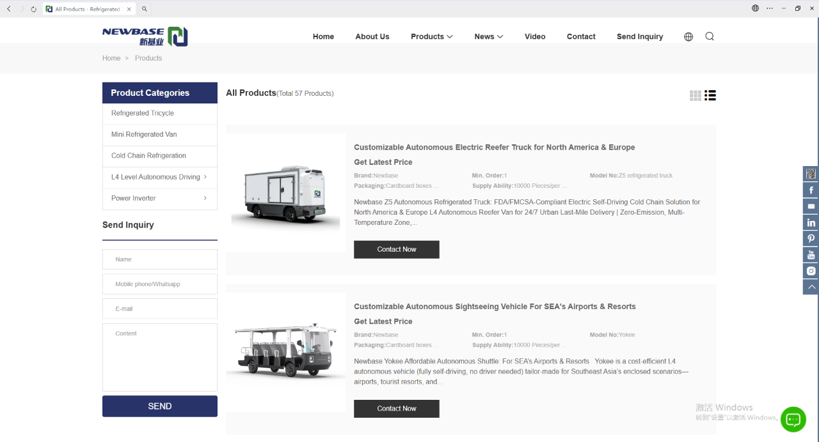Switch to grid view layout
The height and width of the screenshot is (442, 819).
696,95
